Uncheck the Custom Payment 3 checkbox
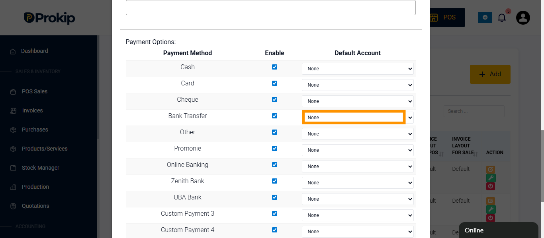Image resolution: width=544 pixels, height=238 pixels. (274, 214)
